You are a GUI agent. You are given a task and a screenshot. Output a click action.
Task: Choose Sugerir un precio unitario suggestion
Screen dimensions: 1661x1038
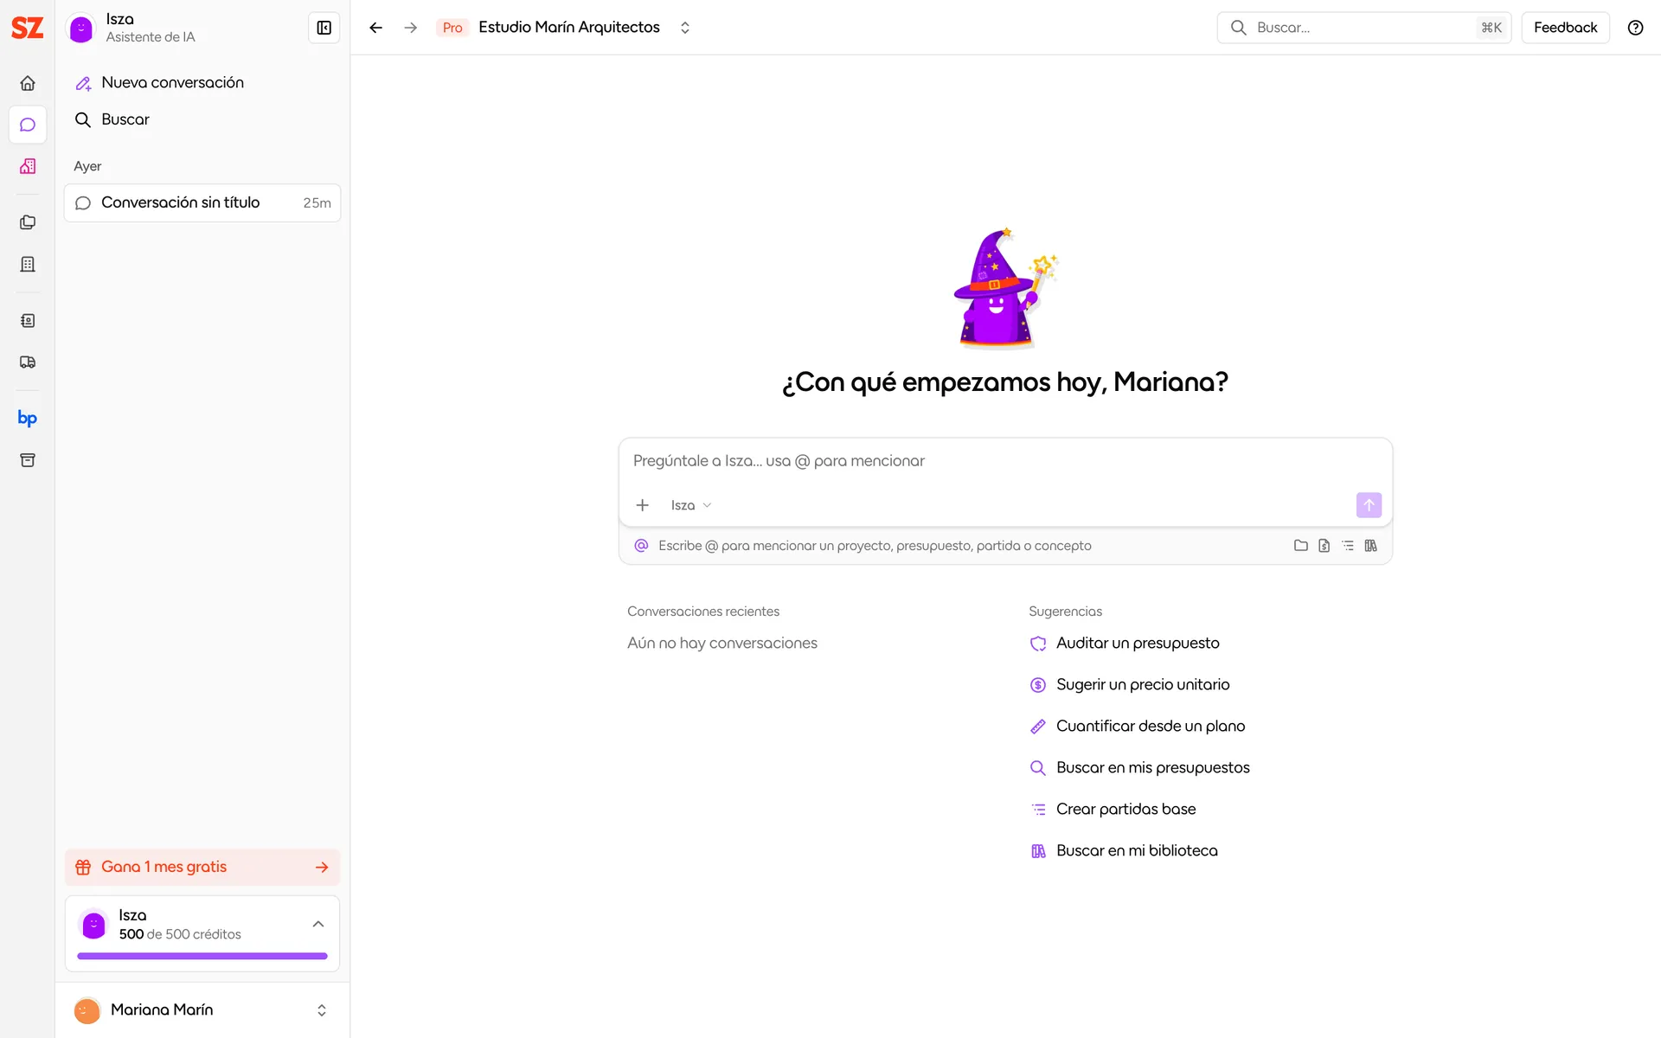click(1130, 685)
